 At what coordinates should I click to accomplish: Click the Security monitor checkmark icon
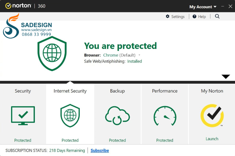[23, 116]
